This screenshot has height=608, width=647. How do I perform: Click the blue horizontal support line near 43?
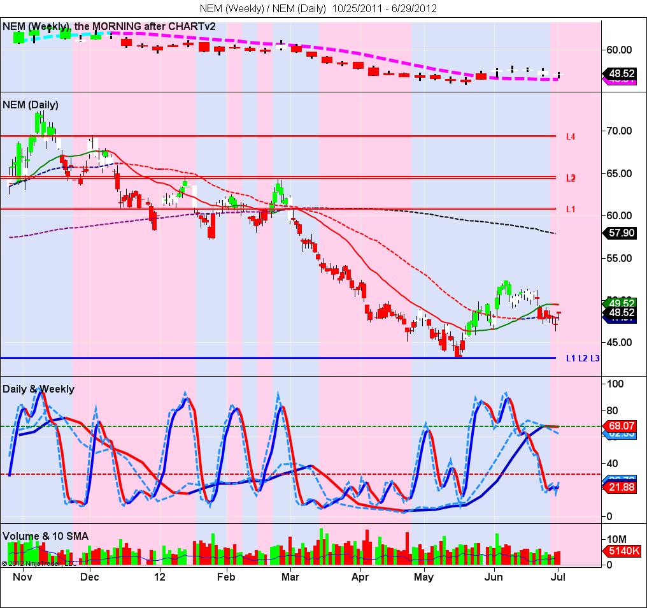pyautogui.click(x=278, y=358)
